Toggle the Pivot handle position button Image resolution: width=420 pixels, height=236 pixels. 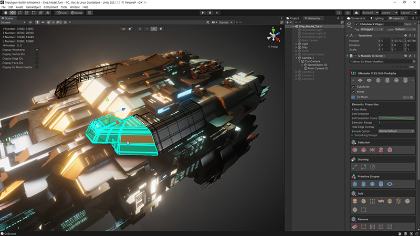(x=62, y=13)
